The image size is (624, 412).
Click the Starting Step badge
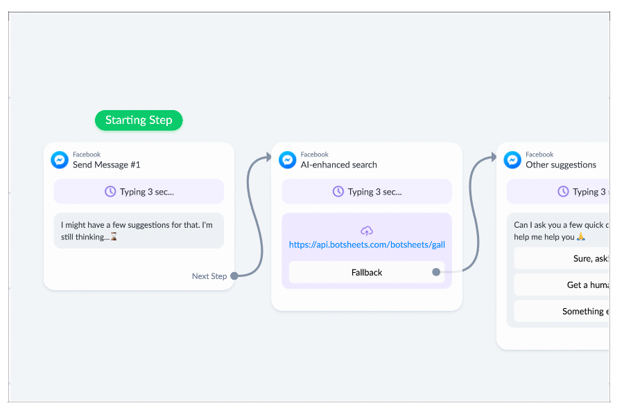tap(139, 120)
